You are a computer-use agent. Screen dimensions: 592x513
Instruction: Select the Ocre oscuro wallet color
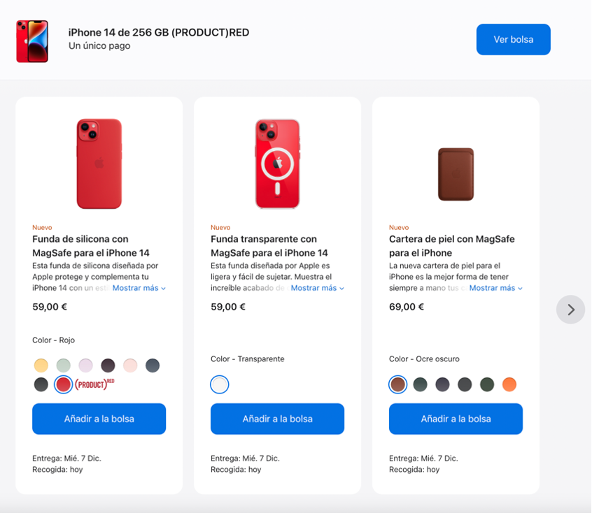tap(397, 384)
